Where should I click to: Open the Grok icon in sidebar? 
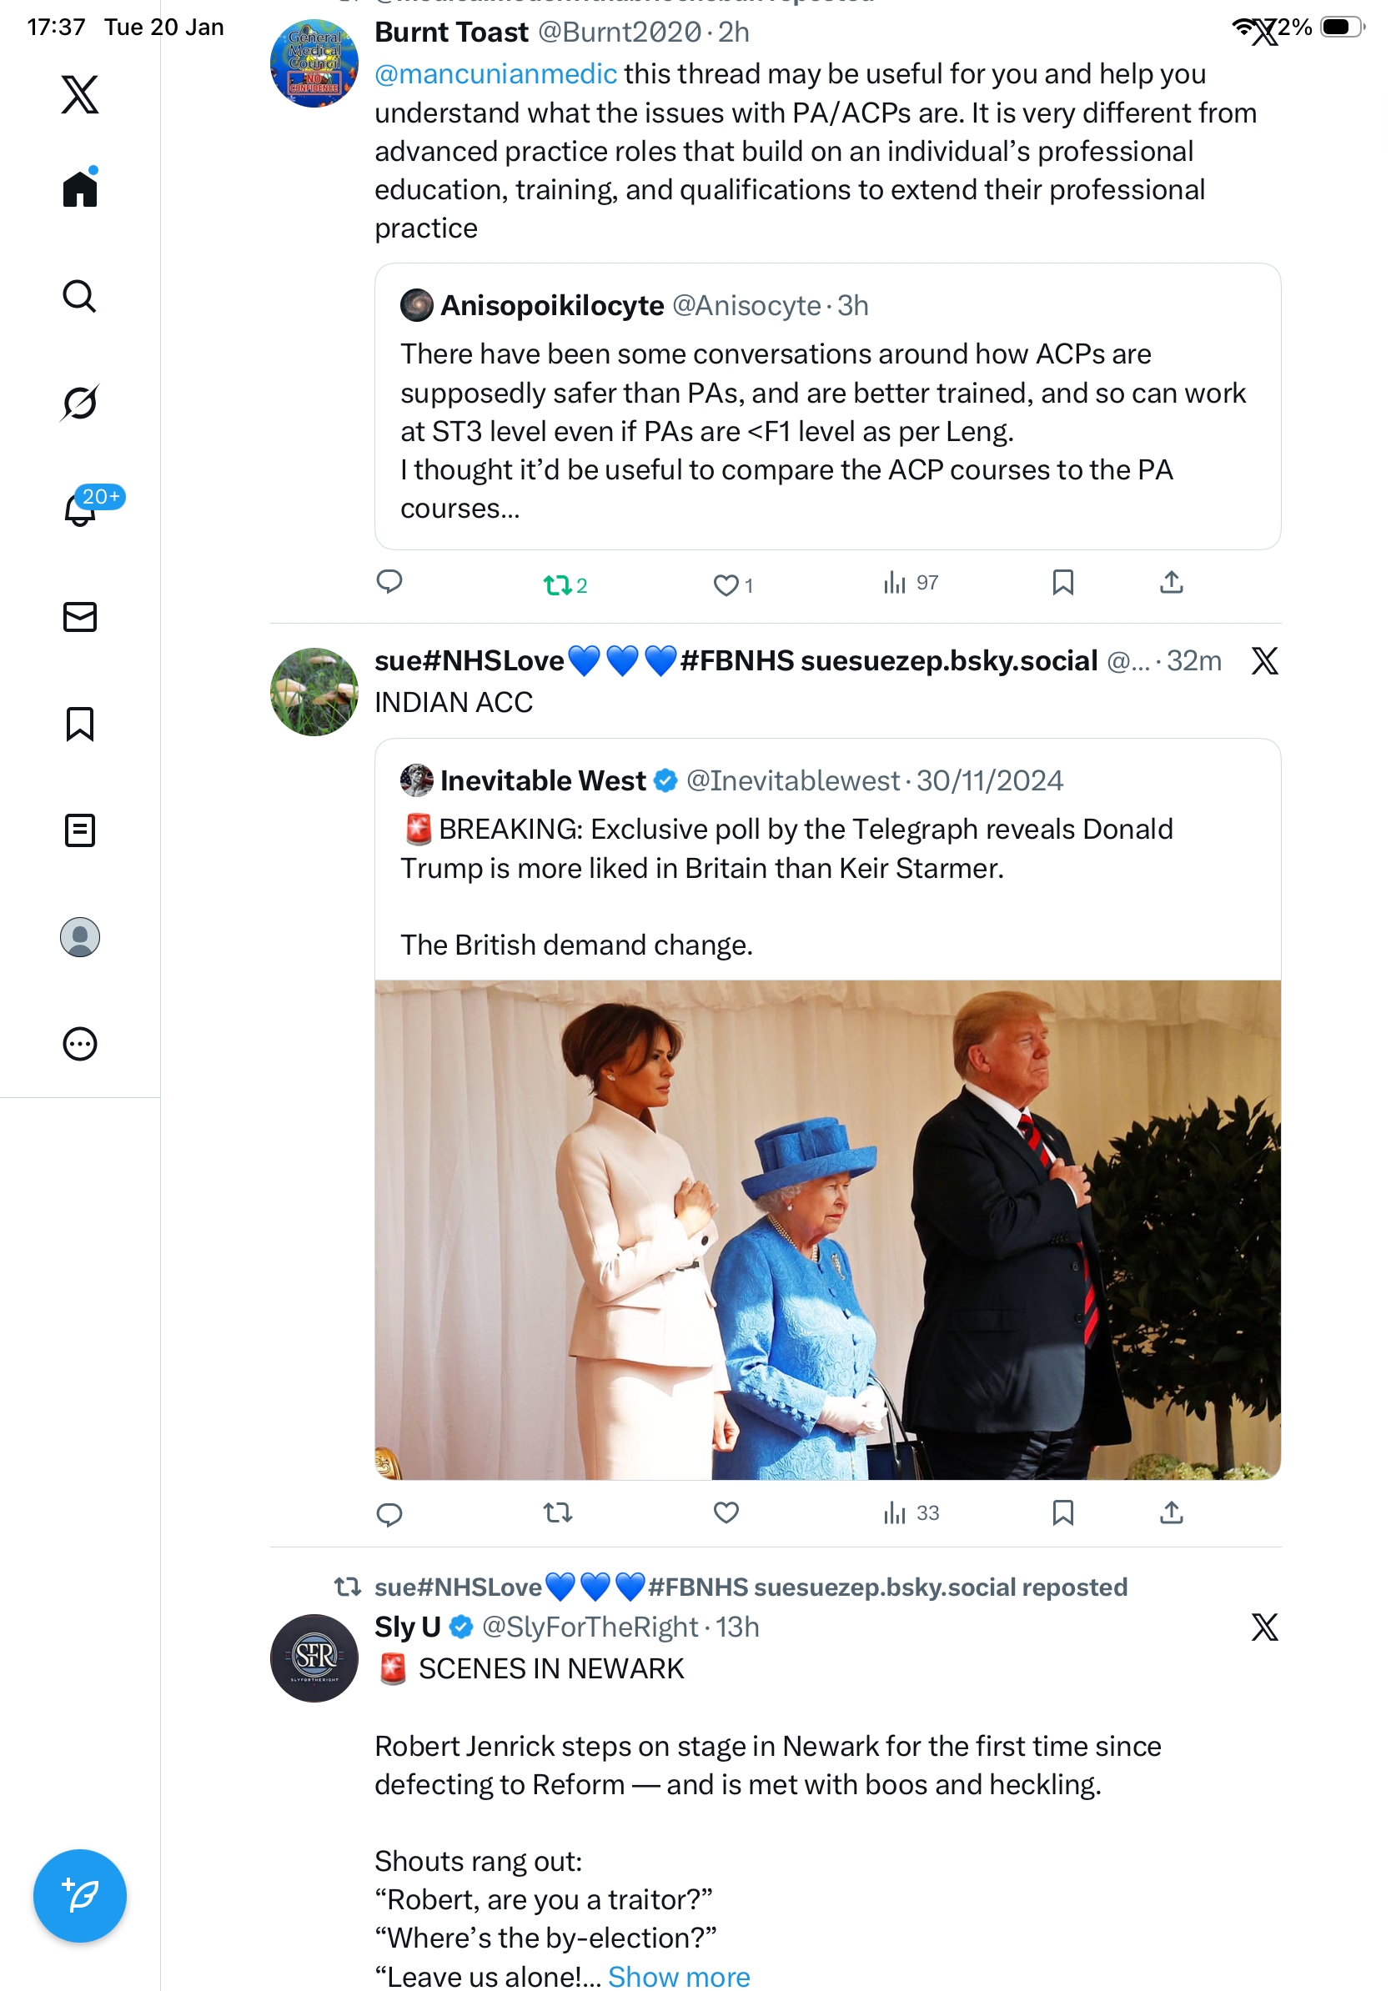click(80, 404)
